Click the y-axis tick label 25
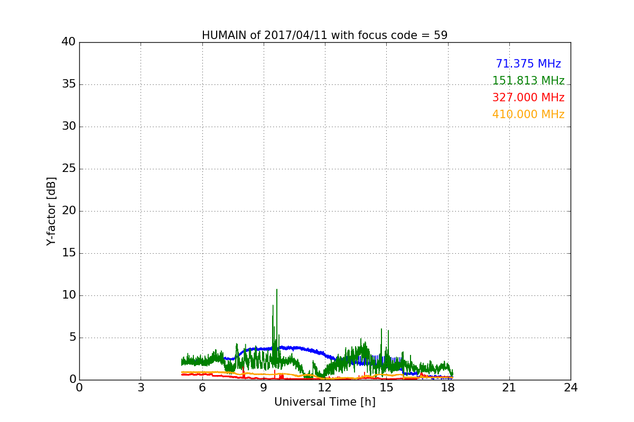Image resolution: width=634 pixels, height=422 pixels. 69,169
